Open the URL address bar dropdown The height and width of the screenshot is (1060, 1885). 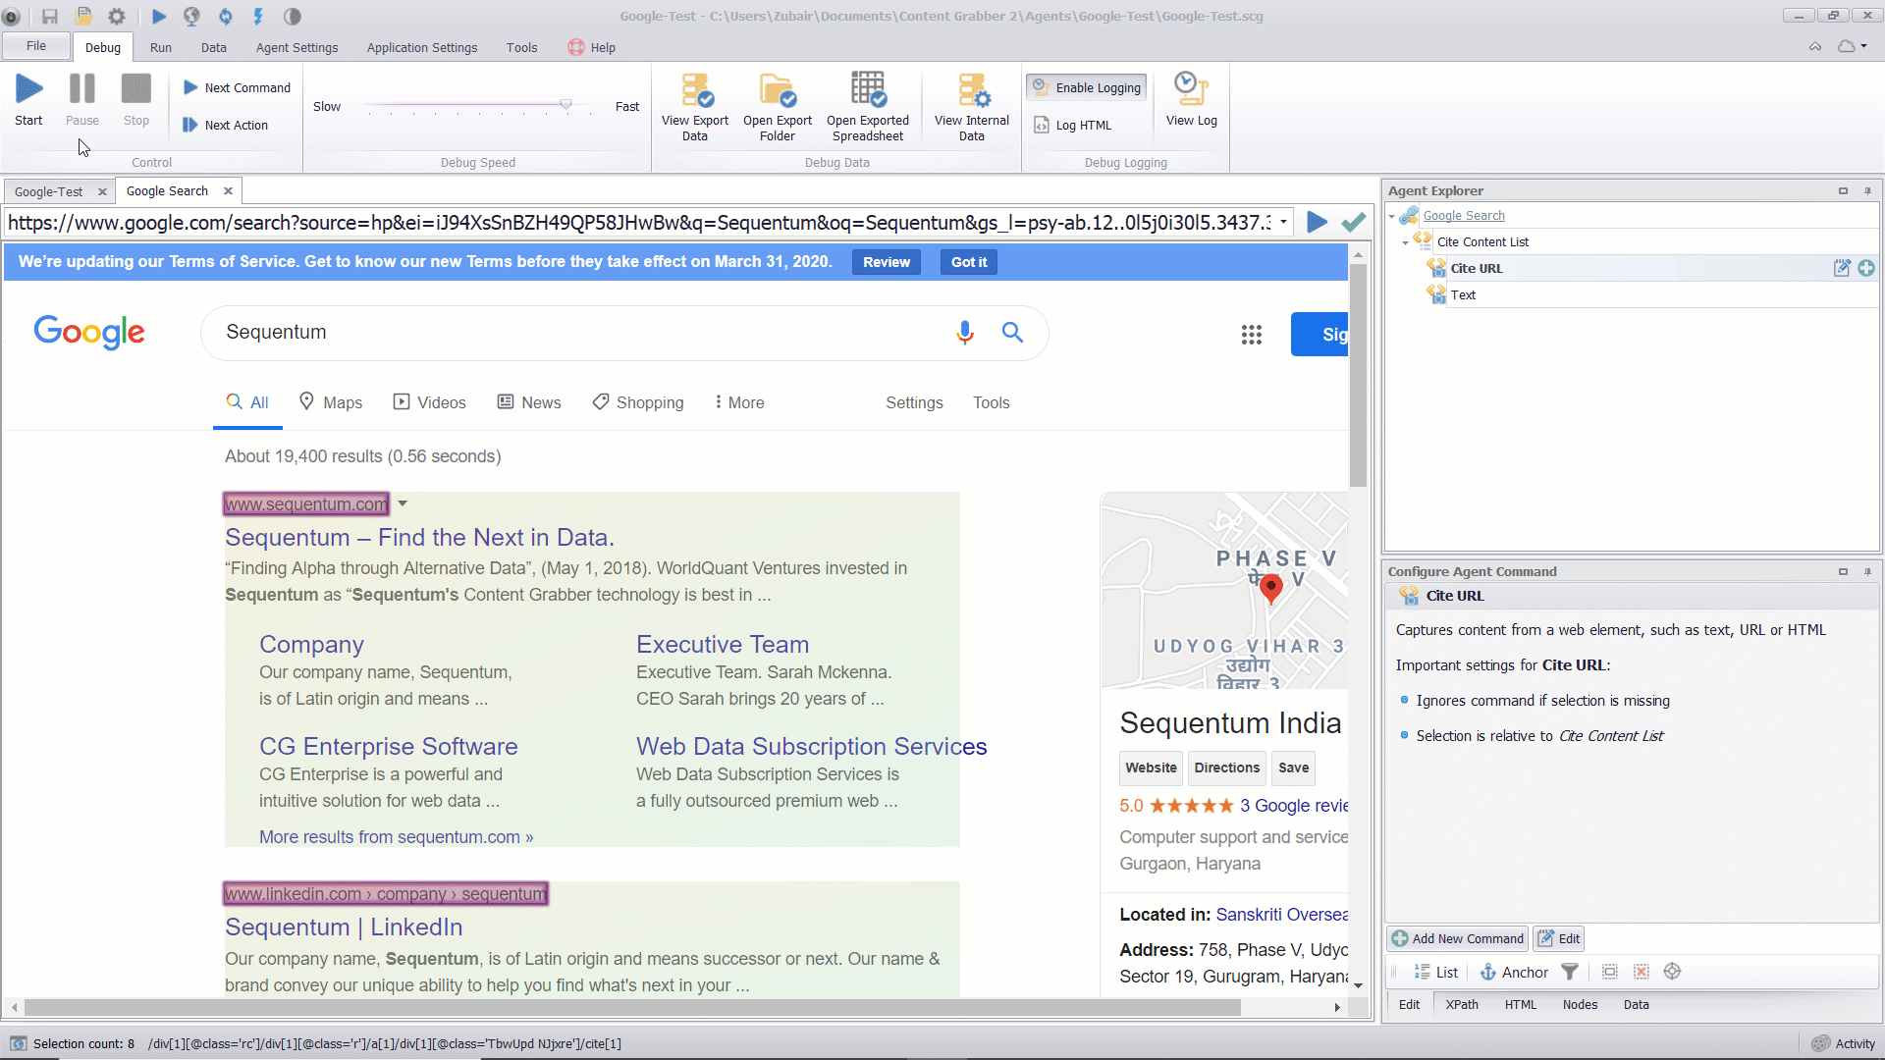pos(1283,222)
